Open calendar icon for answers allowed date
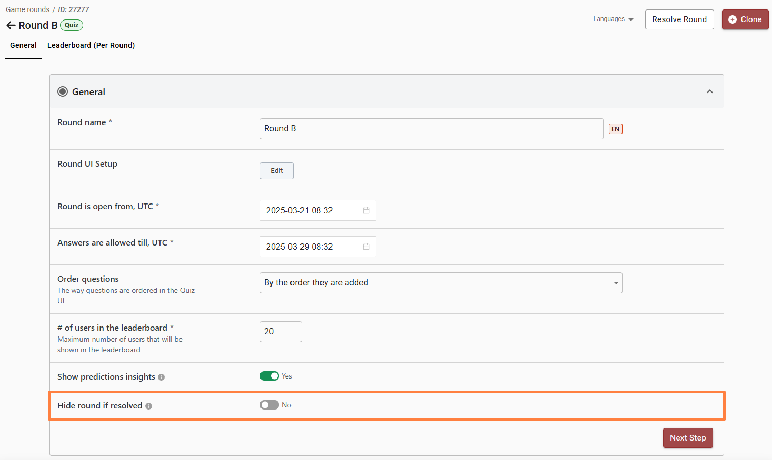 (x=366, y=247)
